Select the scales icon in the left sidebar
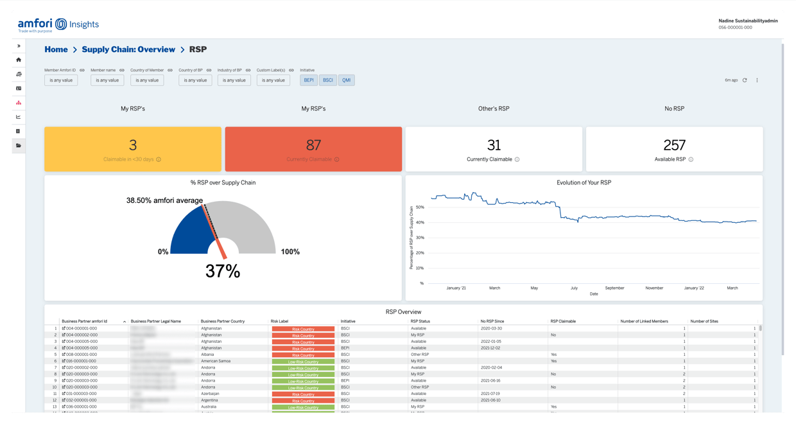 (19, 73)
